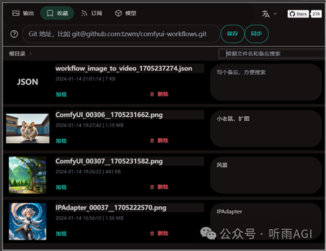Select the 收藏 bookmark tab
326x251 pixels.
point(57,13)
